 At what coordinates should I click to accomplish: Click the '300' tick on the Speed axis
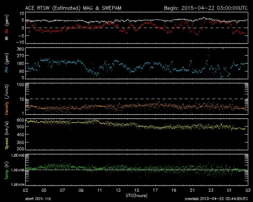pyautogui.click(x=21, y=142)
